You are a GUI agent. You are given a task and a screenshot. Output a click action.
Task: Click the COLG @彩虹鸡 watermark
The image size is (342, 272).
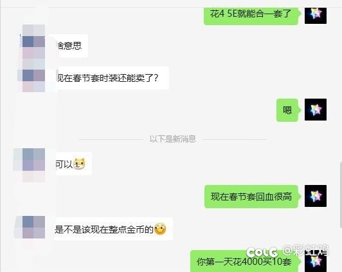click(x=287, y=251)
